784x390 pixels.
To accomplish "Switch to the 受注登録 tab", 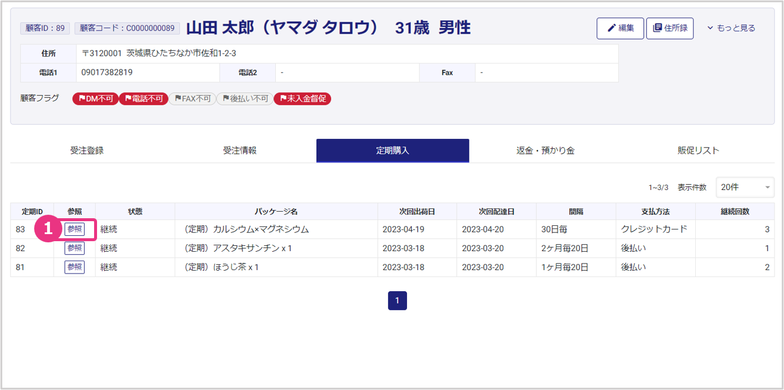I will tap(86, 151).
